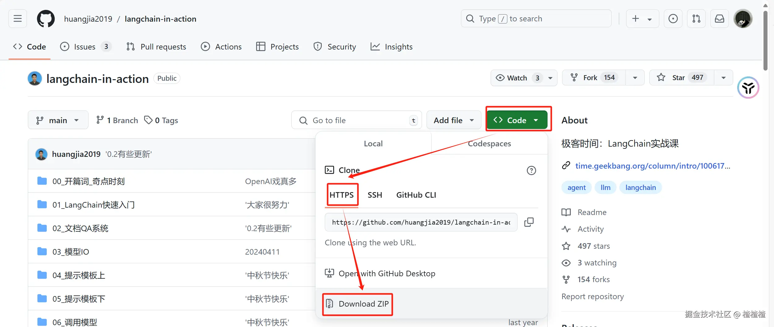The image size is (774, 327).
Task: Copy the HTTPS clone URL to clipboard
Action: click(529, 222)
